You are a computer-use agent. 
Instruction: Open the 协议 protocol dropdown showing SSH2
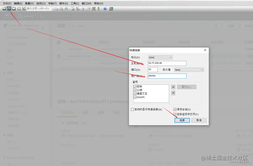tap(160, 57)
